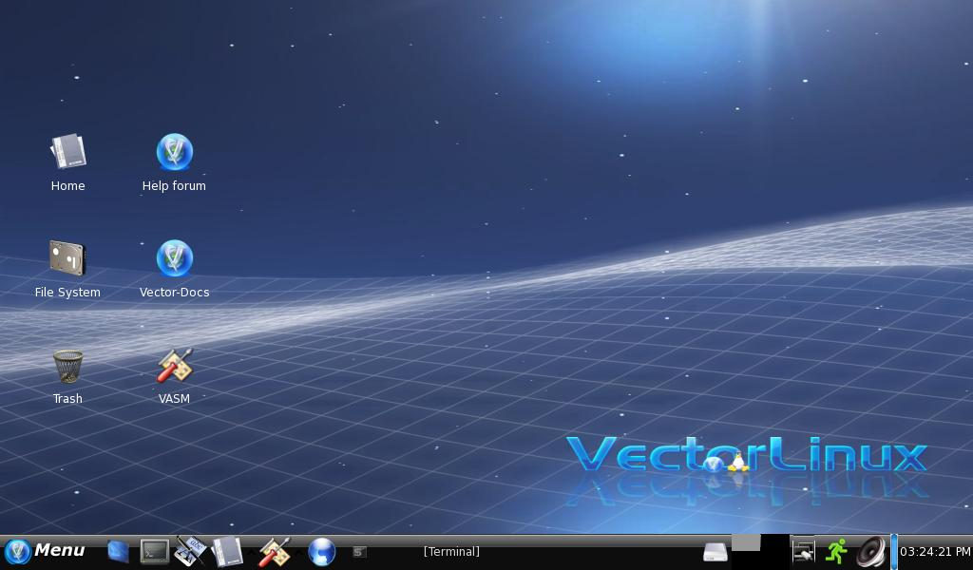
Task: Click the speaker volume icon
Action: pyautogui.click(x=871, y=551)
